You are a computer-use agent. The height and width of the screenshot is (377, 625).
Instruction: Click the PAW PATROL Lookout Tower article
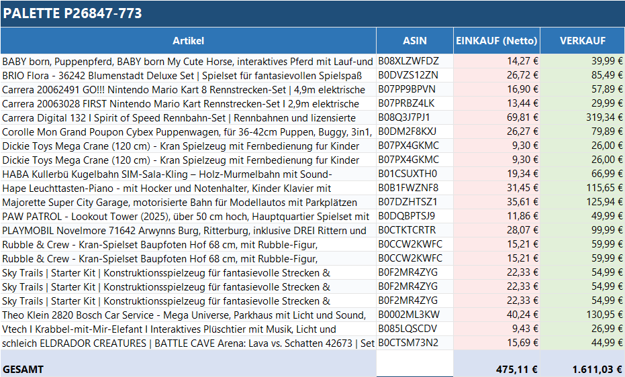(188, 216)
